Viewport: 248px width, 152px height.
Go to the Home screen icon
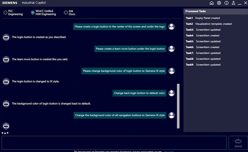click(x=211, y=3)
